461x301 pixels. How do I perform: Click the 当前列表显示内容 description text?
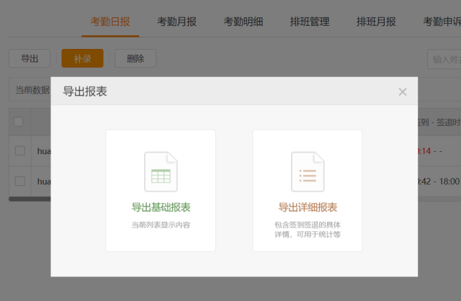coord(161,225)
